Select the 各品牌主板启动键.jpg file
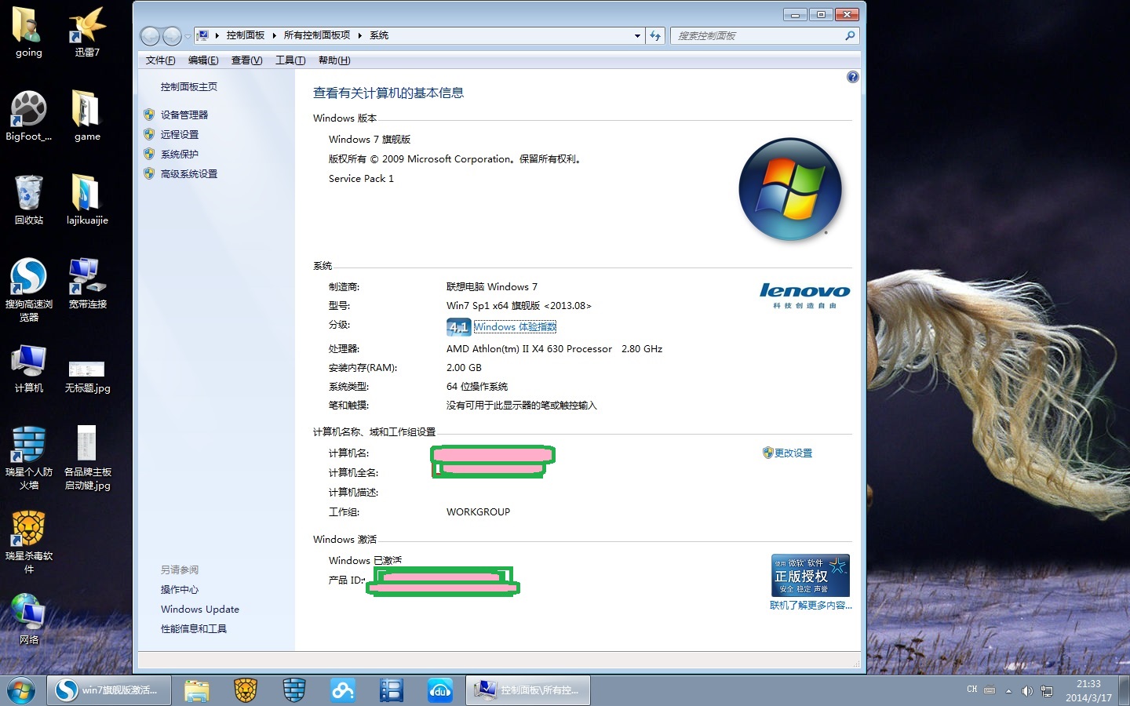 (x=87, y=457)
